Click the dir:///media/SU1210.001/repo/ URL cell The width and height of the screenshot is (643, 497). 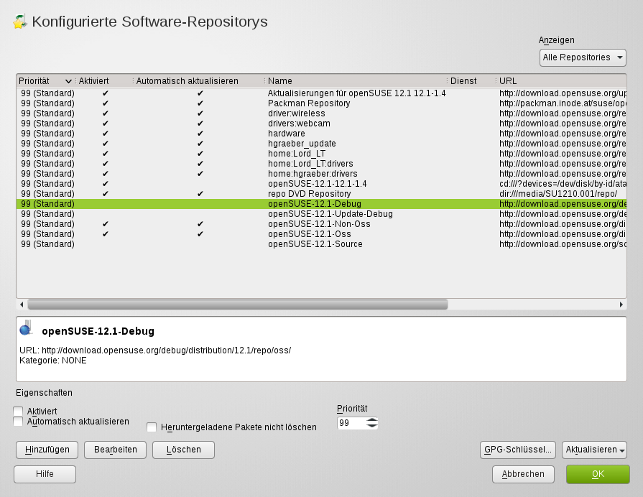tap(558, 193)
